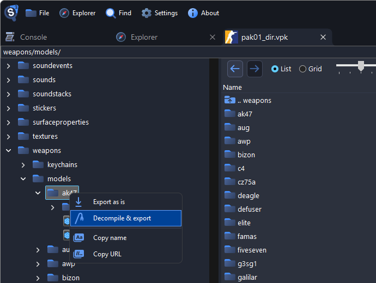Open the g3sg1 folder in file list

point(240,264)
